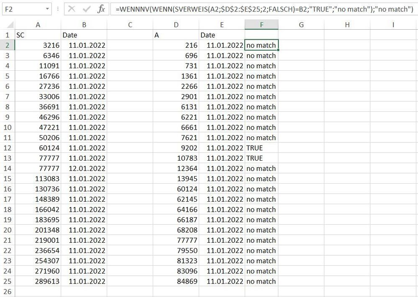
Task: Click cell with value 201348
Action: (x=38, y=230)
